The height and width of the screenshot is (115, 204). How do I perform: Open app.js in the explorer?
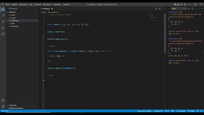13,18
